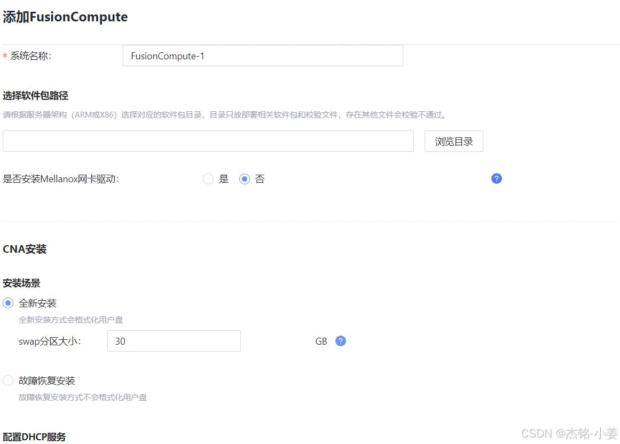620x444 pixels.
Task: Choose 全新安装 install scenario
Action: click(x=8, y=303)
